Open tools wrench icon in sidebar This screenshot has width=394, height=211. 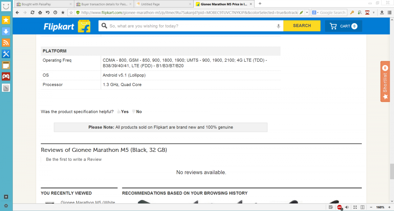pyautogui.click(x=6, y=54)
